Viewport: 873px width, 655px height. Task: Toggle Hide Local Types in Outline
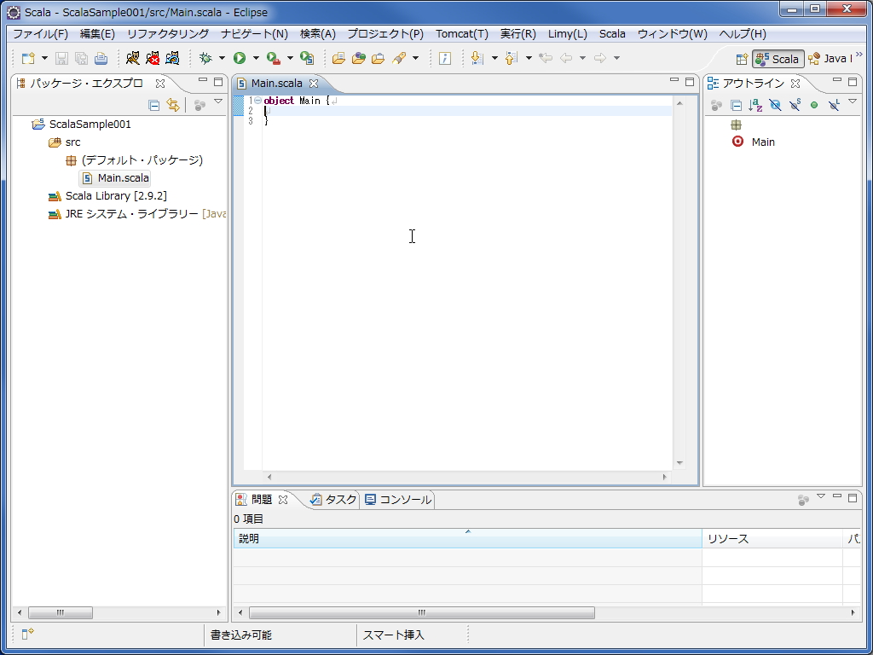coord(834,105)
